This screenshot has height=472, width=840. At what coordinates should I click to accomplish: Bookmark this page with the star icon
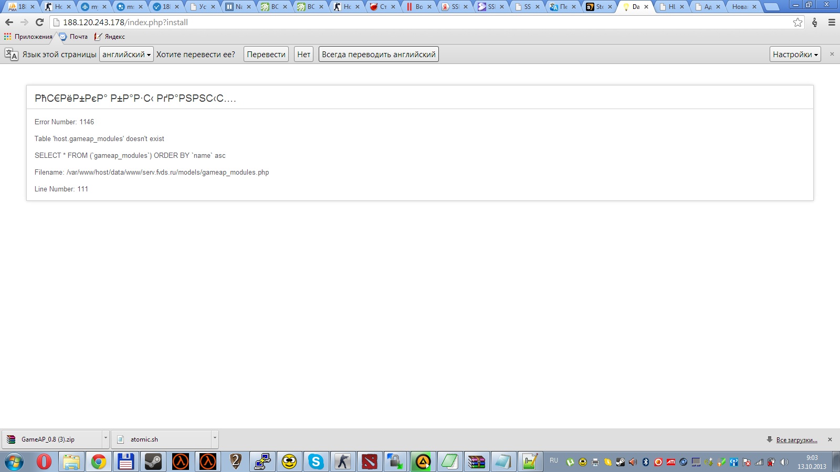pos(797,22)
